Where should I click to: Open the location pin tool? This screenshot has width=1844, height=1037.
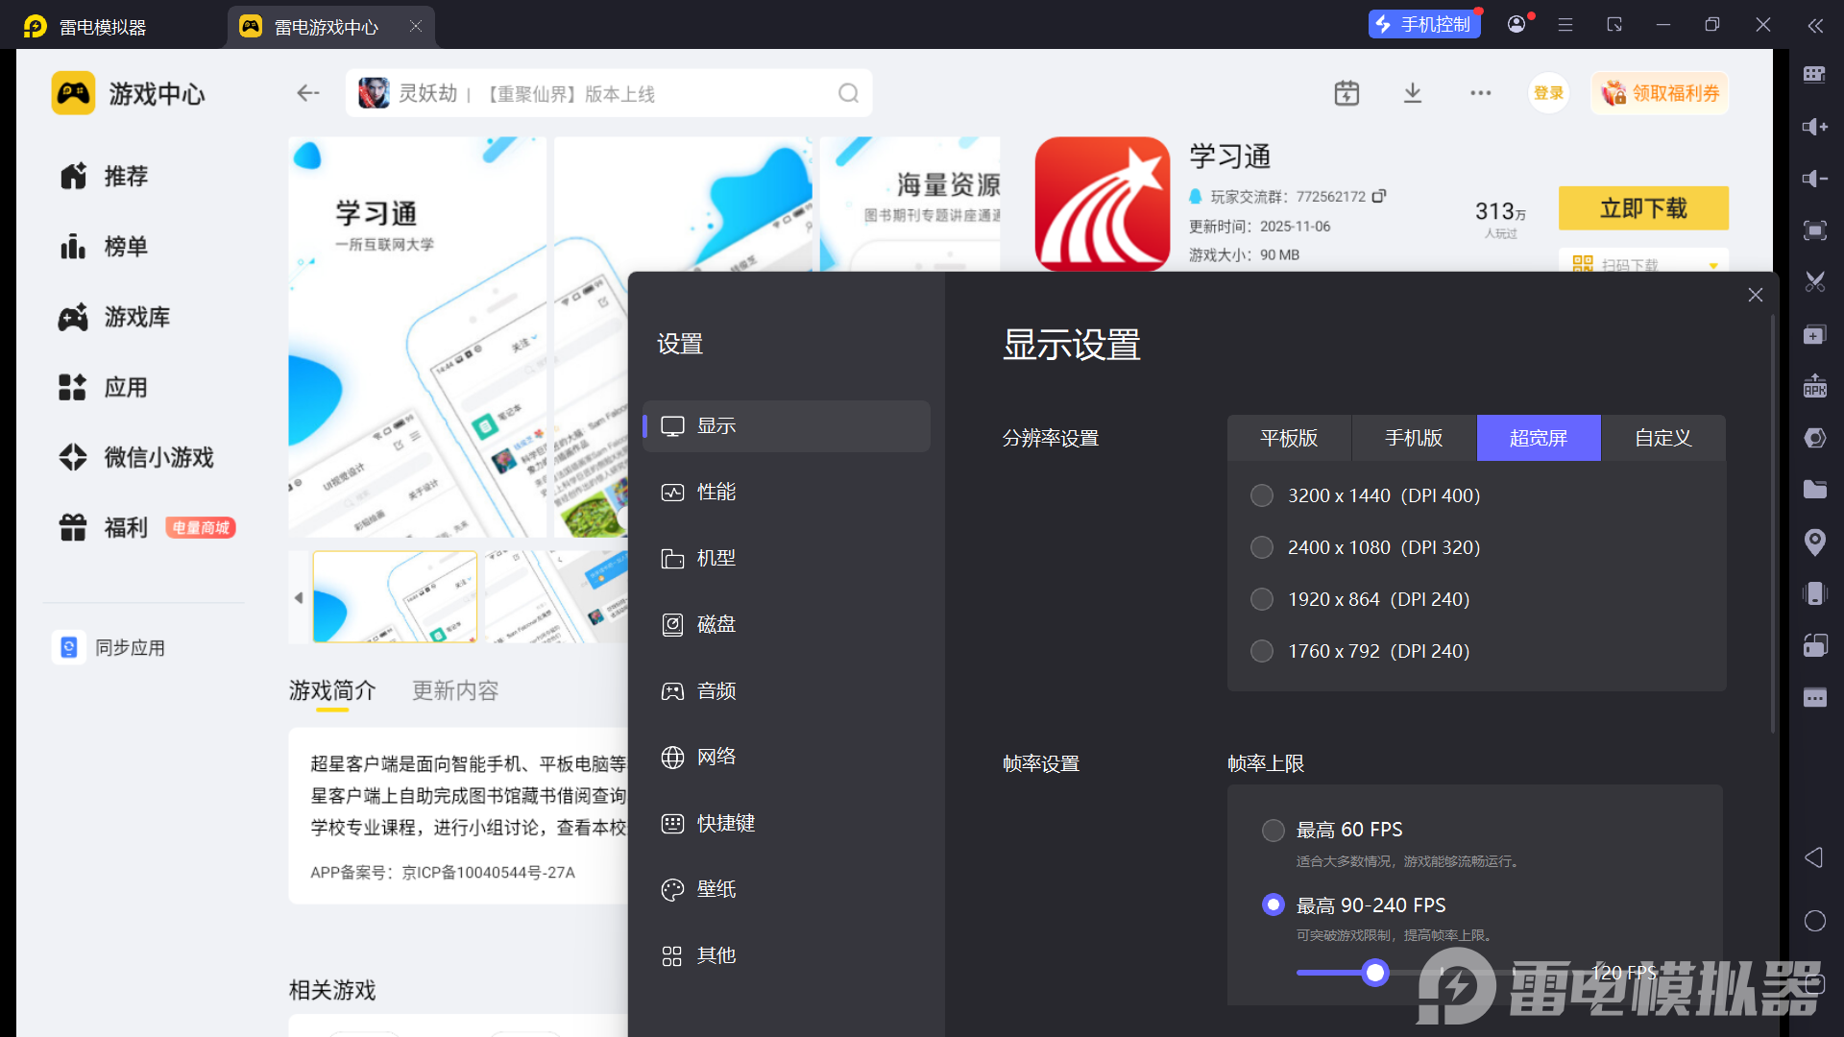point(1814,542)
